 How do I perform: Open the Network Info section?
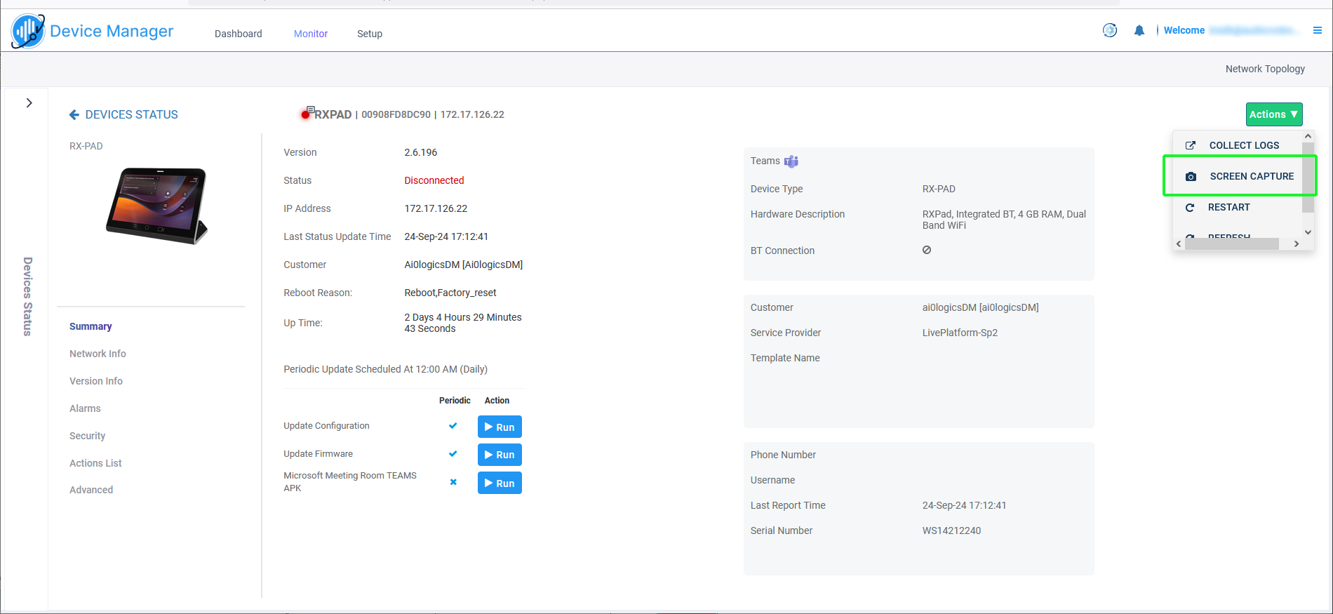(x=98, y=354)
